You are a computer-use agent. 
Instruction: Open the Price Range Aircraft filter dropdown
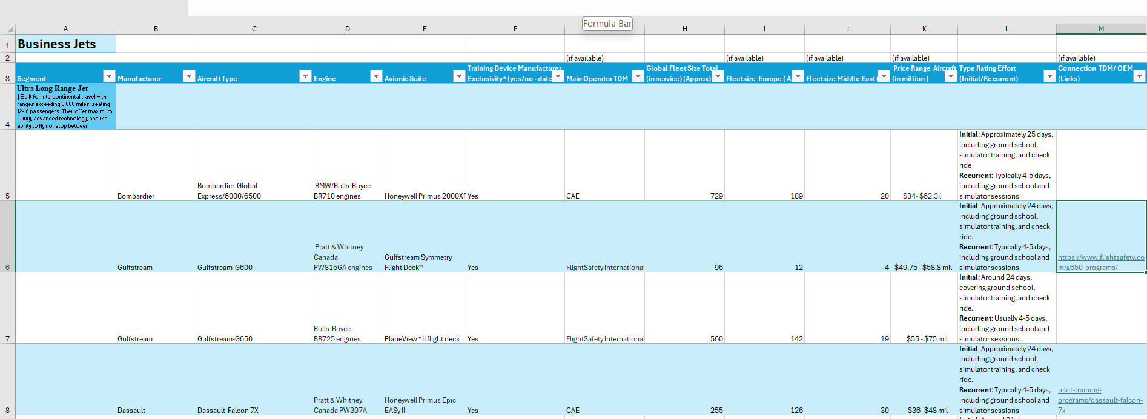pos(951,76)
